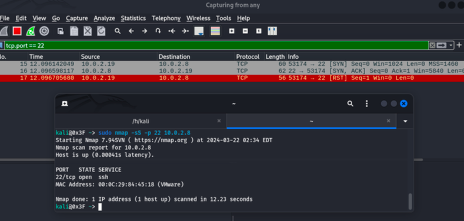Close the ~ terminal tab
464x221 pixels.
tap(389, 120)
